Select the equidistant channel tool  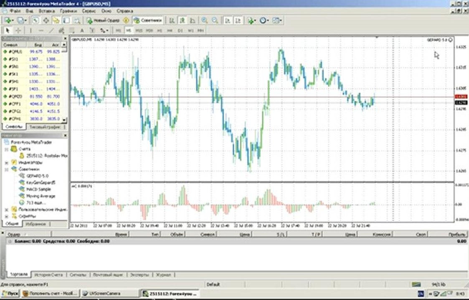coord(62,30)
